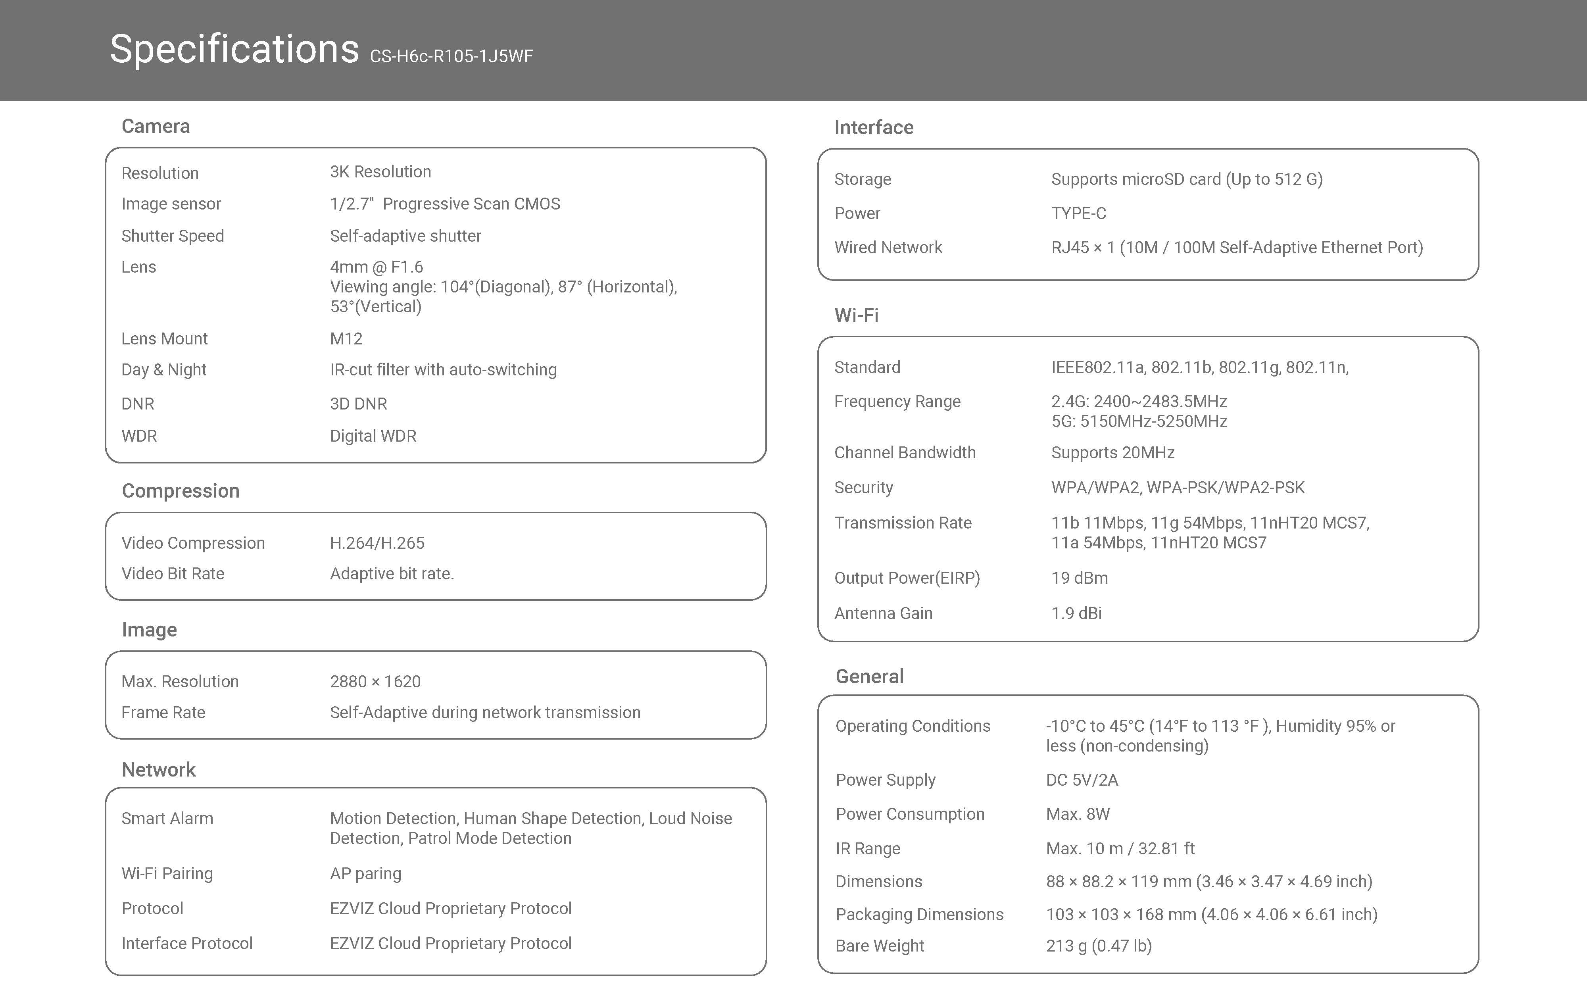This screenshot has height=992, width=1587.
Task: Click the Compression section heading
Action: (x=181, y=491)
